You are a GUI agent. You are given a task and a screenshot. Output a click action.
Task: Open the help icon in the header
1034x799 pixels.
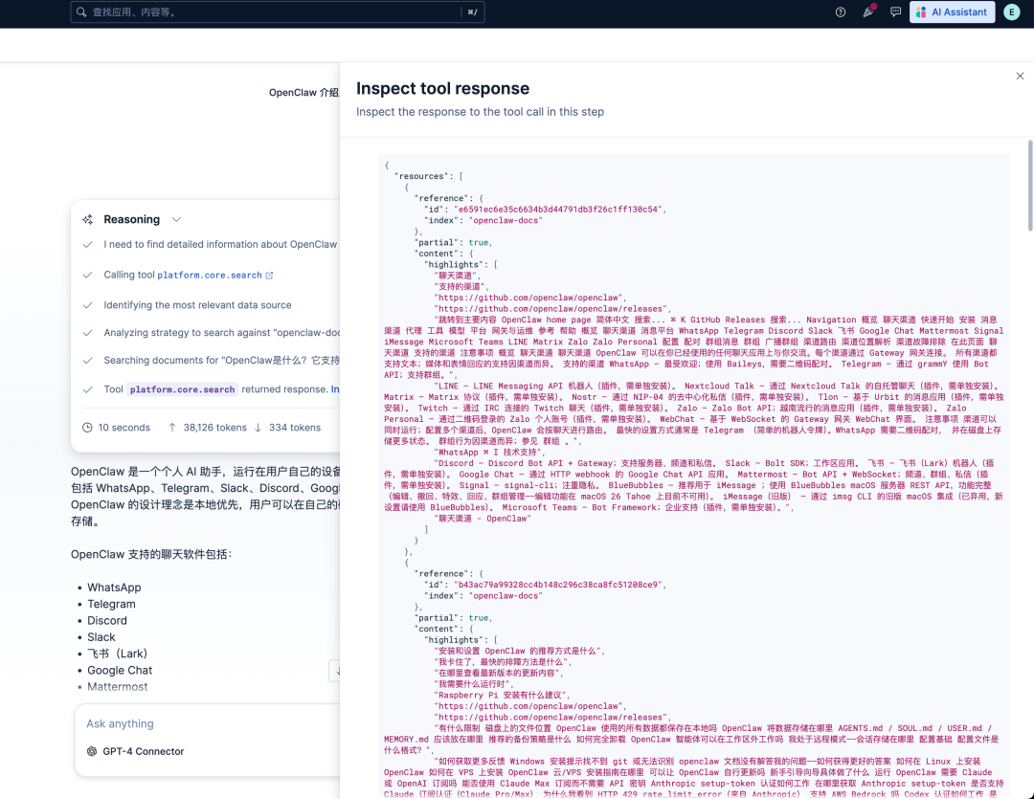841,11
